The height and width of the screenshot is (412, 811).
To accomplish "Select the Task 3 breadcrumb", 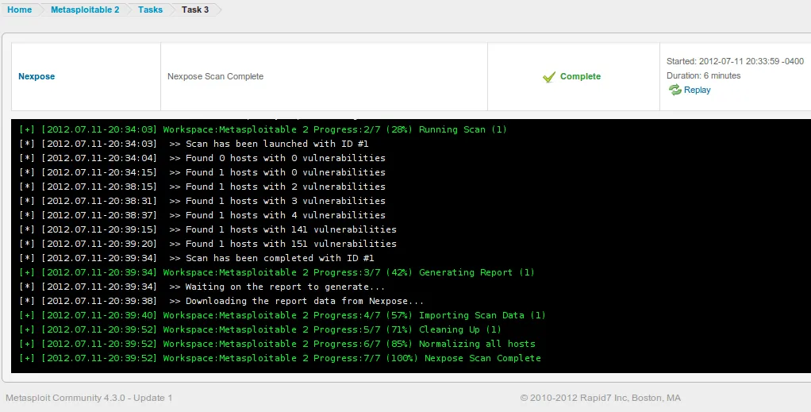I will (195, 10).
